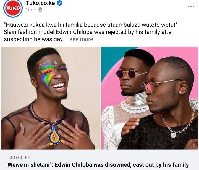Click the gray link preview footer card
Screen dimensions: 199x170
coord(99,160)
